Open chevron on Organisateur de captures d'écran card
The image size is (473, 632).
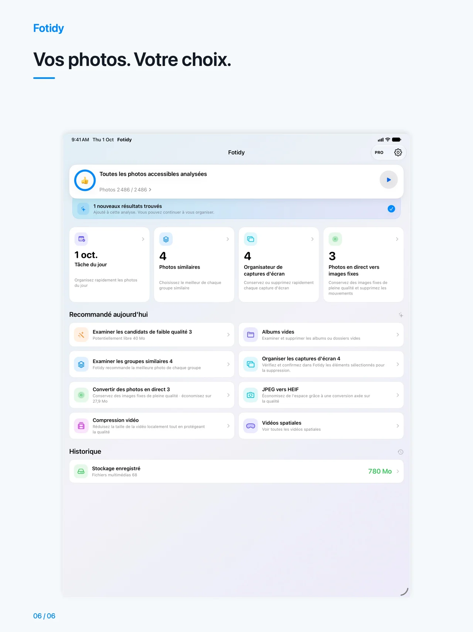pos(312,239)
